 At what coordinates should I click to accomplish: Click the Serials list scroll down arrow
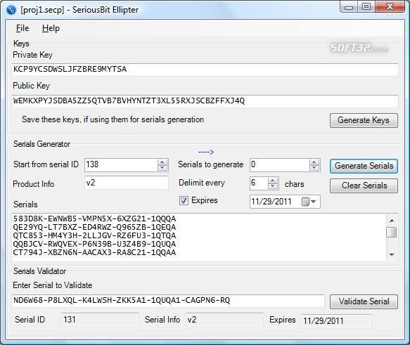coord(392,254)
